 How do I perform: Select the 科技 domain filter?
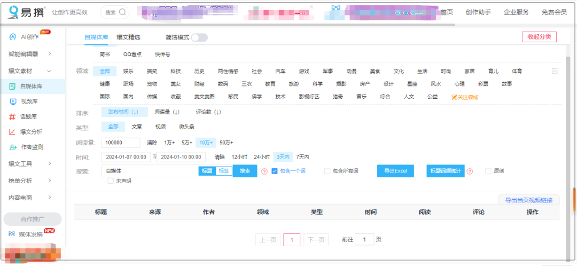(x=176, y=72)
